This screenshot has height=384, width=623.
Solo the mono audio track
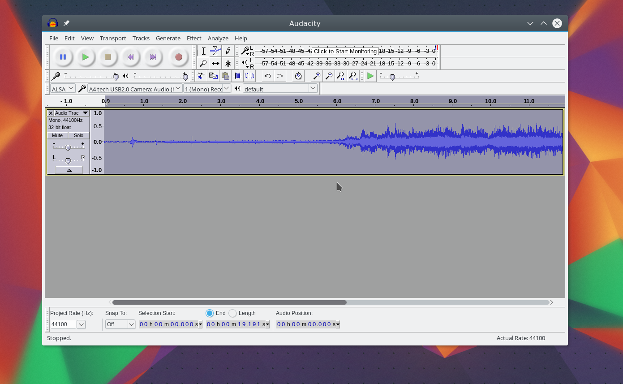tap(78, 135)
